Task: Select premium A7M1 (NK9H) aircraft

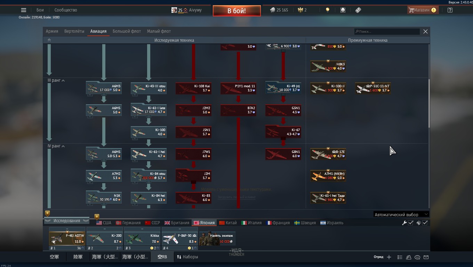Action: 328,176
